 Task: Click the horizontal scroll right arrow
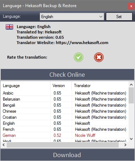(125, 145)
